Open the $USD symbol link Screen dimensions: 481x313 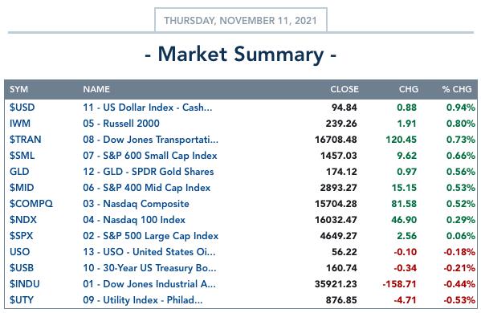tap(22, 108)
